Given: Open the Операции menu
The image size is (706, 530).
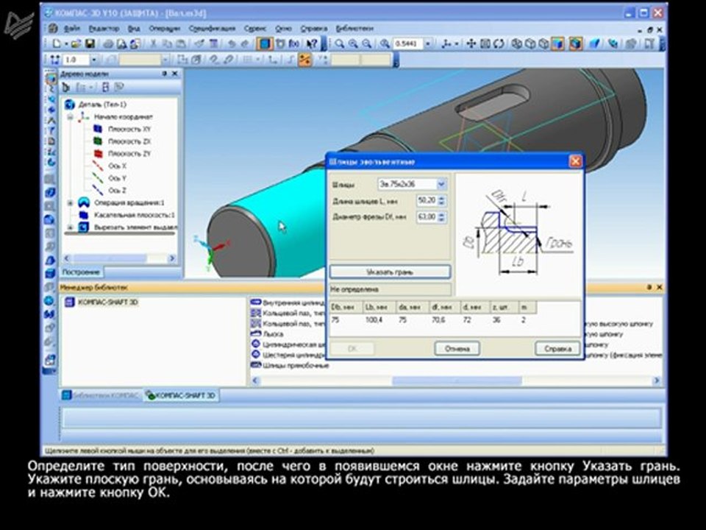Looking at the screenshot, I should point(164,28).
